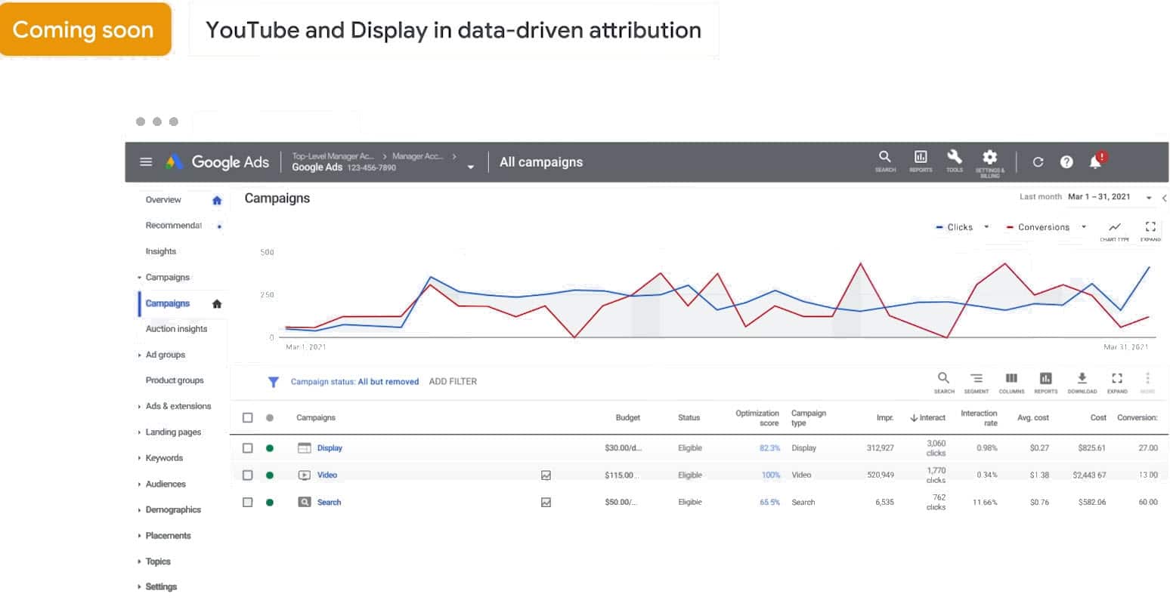Expand the Keywords sidebar section
Screen dimensions: 1170x609
click(x=140, y=458)
